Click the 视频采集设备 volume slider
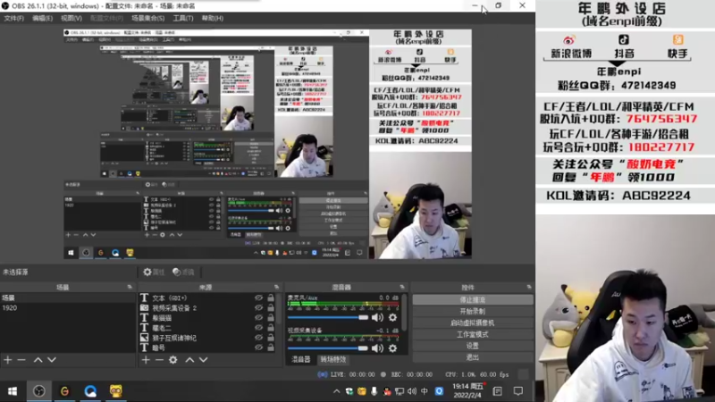 328,348
